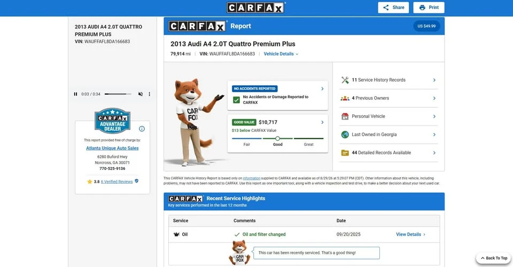
Task: Expand chevron for Personal Vehicle
Action: click(434, 116)
